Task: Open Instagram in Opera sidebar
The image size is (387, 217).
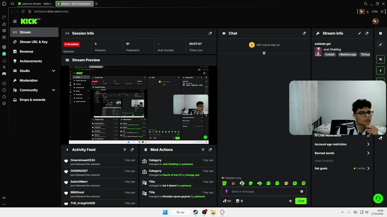Action: (4, 60)
